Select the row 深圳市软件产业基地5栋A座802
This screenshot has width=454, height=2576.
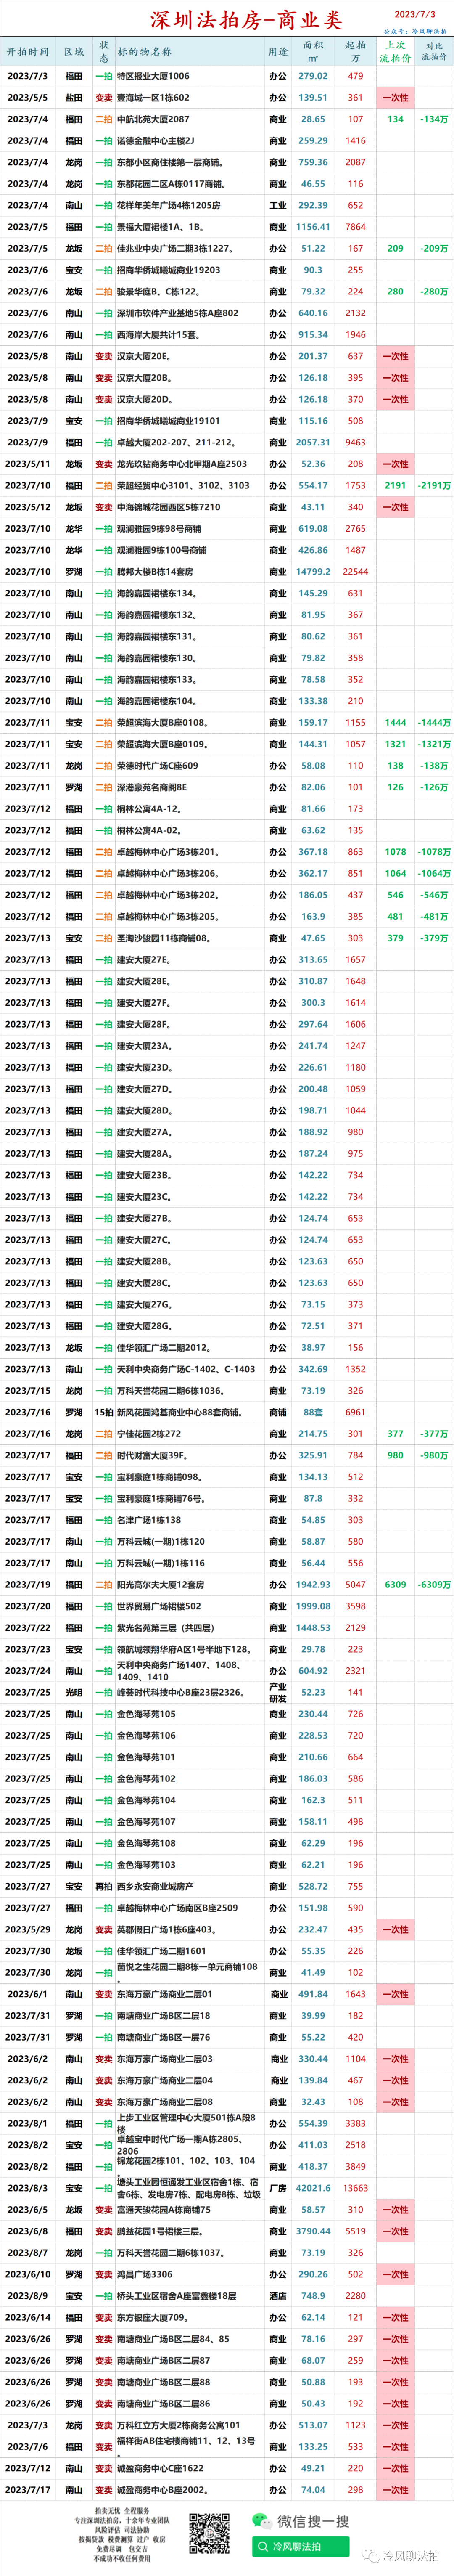click(x=227, y=313)
